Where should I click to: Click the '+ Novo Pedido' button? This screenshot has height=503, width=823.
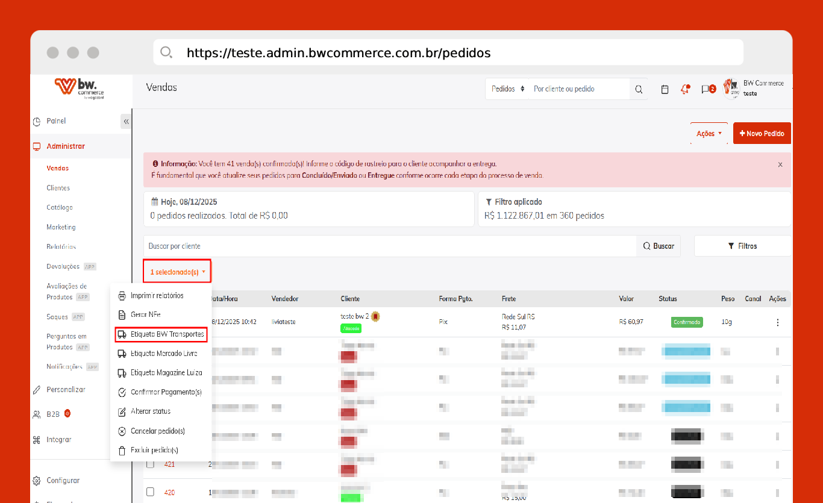tap(762, 134)
